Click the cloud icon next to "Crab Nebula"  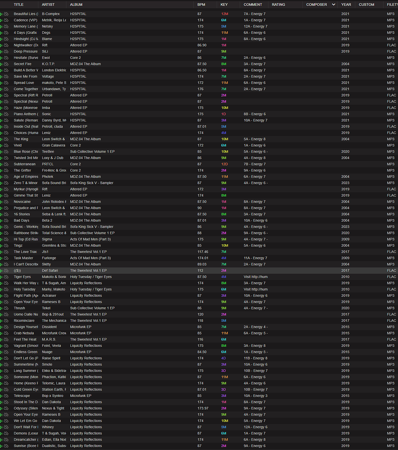tap(6, 333)
